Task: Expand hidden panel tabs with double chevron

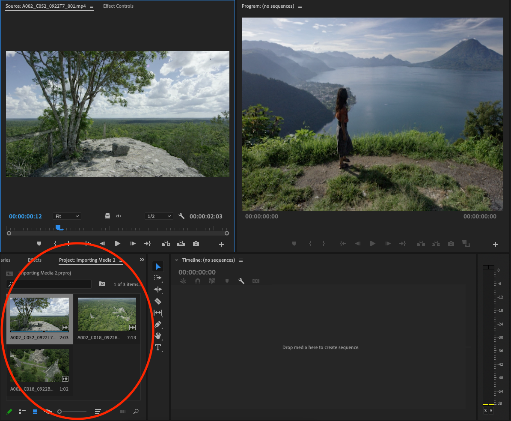Action: [142, 260]
